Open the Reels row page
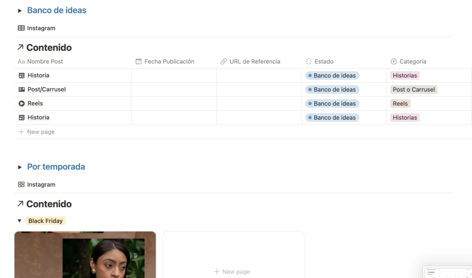The height and width of the screenshot is (278, 472). click(35, 103)
